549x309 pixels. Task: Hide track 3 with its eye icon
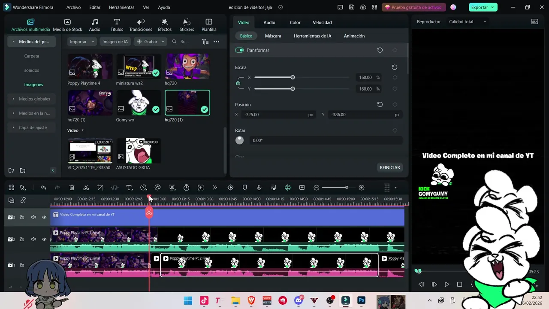44,217
